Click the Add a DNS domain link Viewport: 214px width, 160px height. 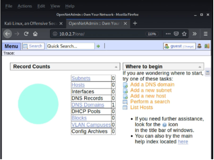point(152,85)
